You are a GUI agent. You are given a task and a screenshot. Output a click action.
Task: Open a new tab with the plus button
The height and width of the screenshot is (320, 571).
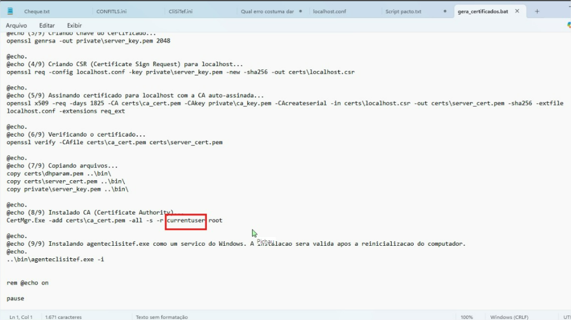tap(537, 11)
